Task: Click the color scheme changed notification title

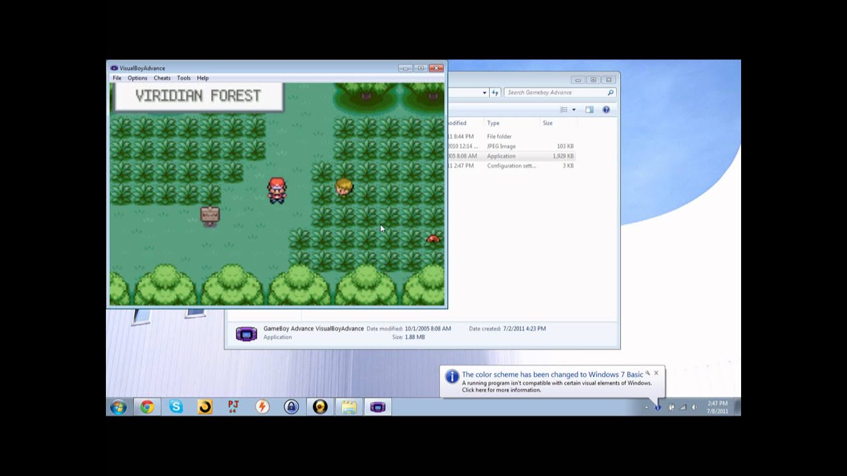Action: (x=553, y=375)
